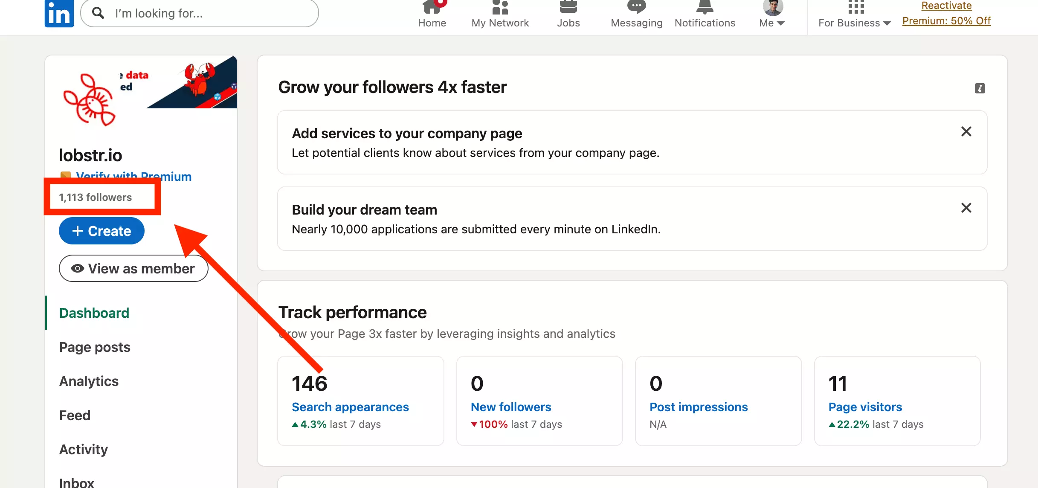
Task: Click the info icon beside Grow your followers
Action: [980, 88]
